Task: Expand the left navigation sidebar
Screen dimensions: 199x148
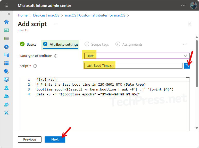Action: [9, 14]
